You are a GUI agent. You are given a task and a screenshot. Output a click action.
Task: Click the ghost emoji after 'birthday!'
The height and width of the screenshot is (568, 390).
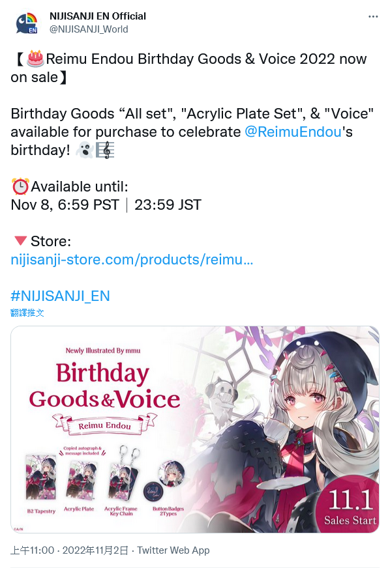tap(85, 150)
